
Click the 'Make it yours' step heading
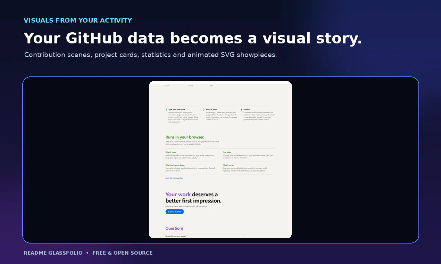coord(211,109)
